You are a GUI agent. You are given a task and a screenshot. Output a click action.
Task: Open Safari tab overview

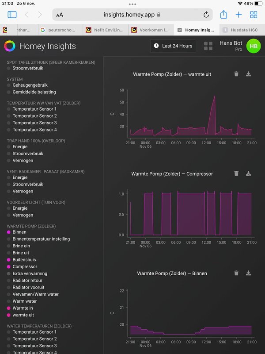coord(254,15)
